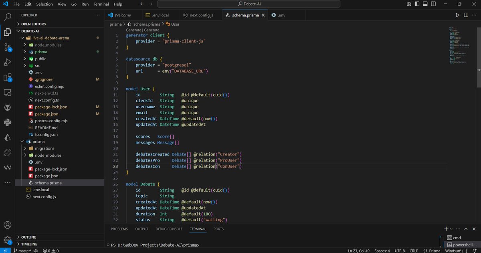
Task: Open the Python activity bar icon
Action: pos(7,122)
